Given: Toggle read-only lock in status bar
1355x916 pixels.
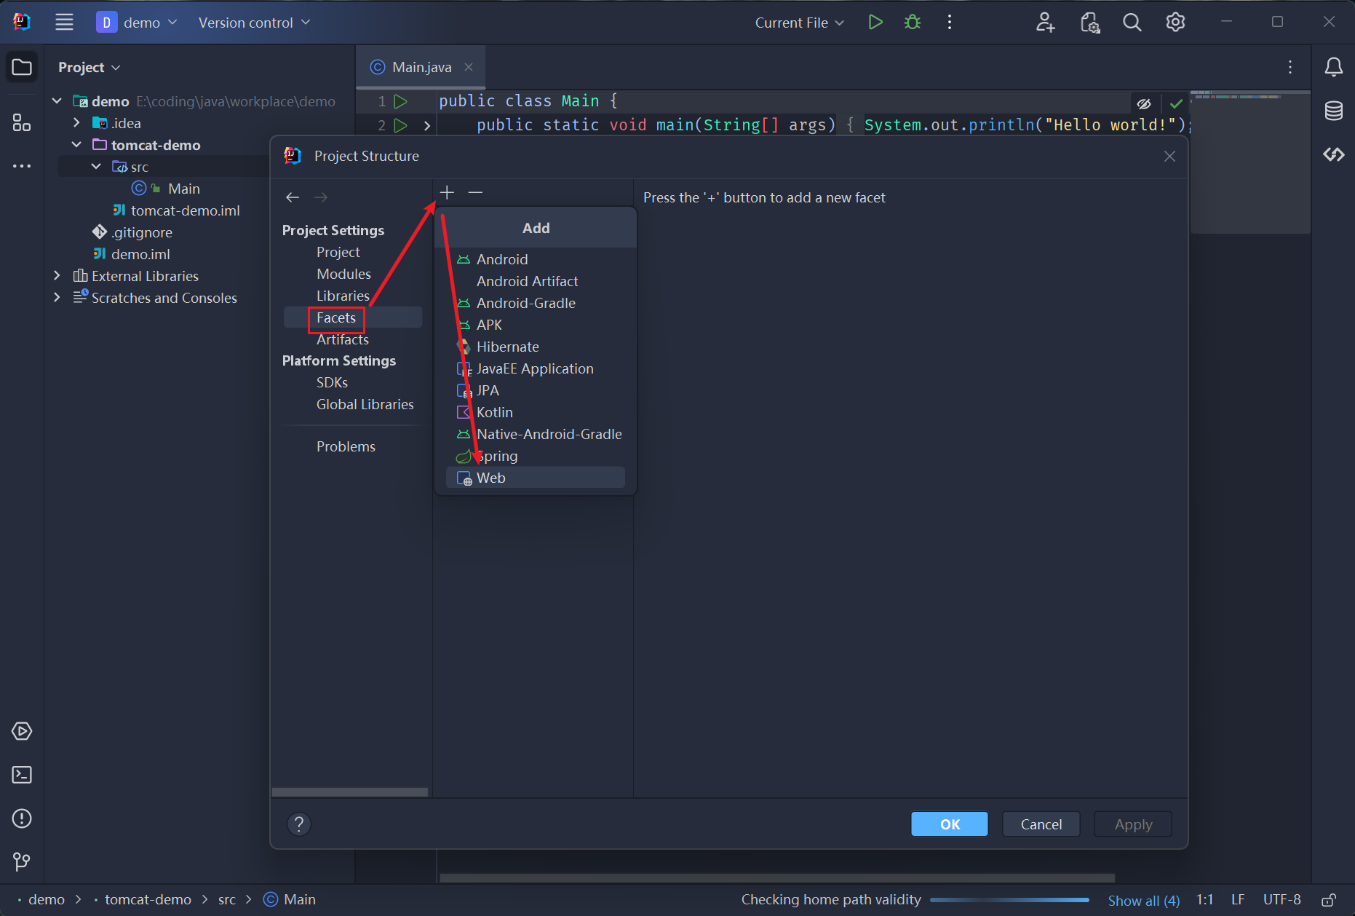Looking at the screenshot, I should 1328,900.
